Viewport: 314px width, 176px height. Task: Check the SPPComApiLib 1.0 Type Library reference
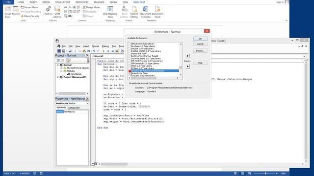pos(130,64)
